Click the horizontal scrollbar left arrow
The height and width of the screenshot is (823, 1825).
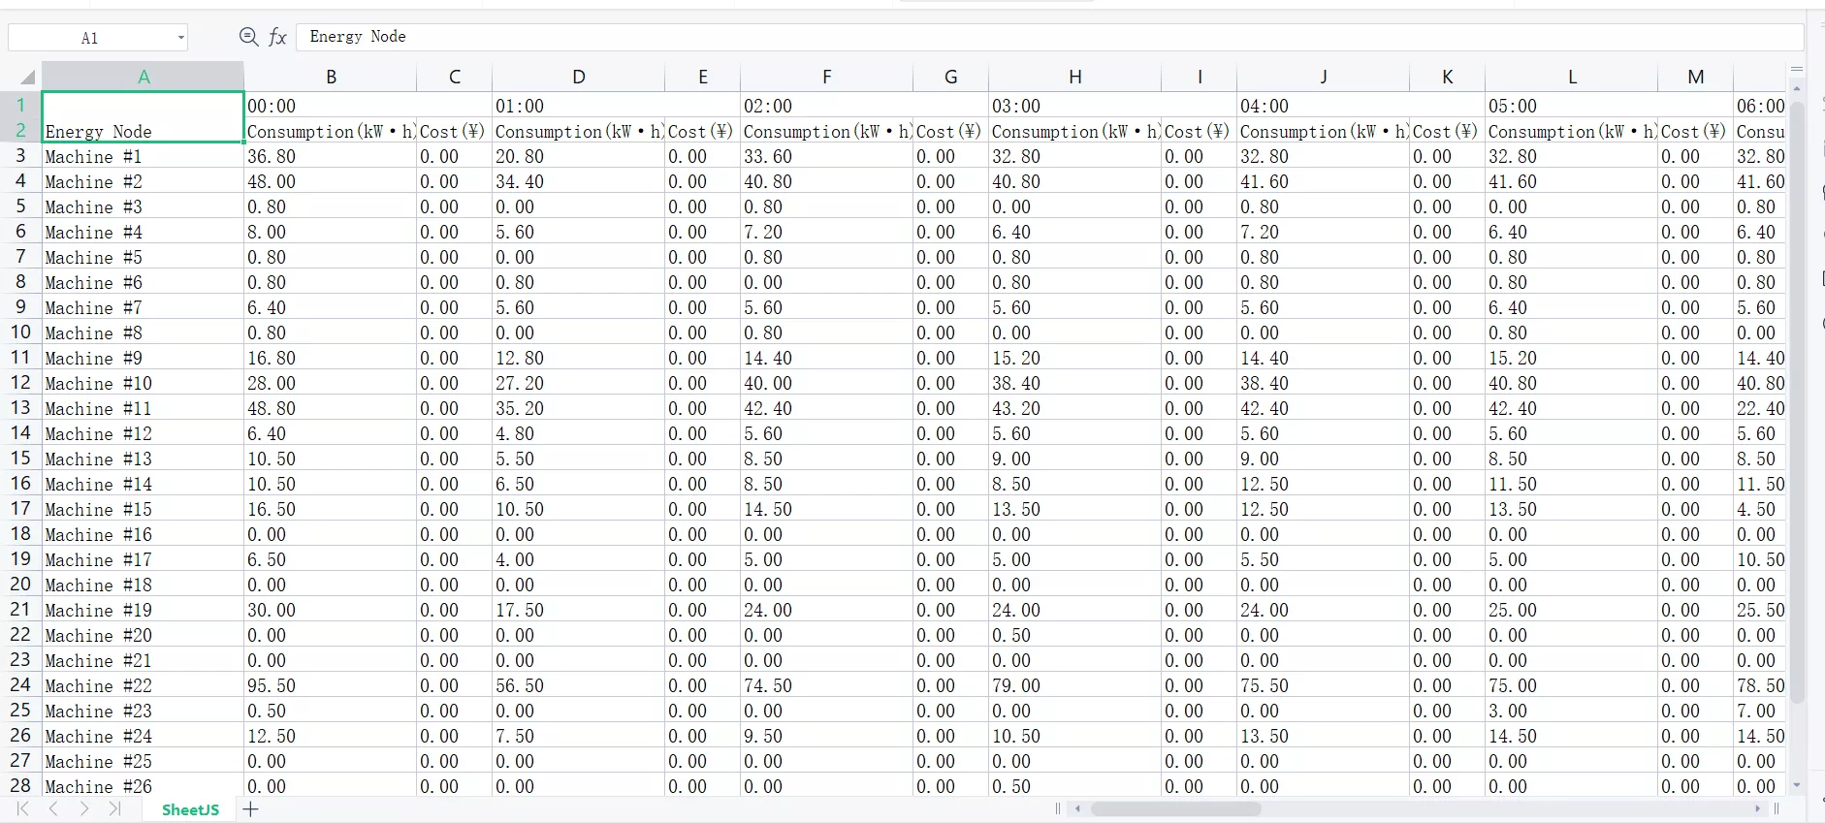point(1077,808)
